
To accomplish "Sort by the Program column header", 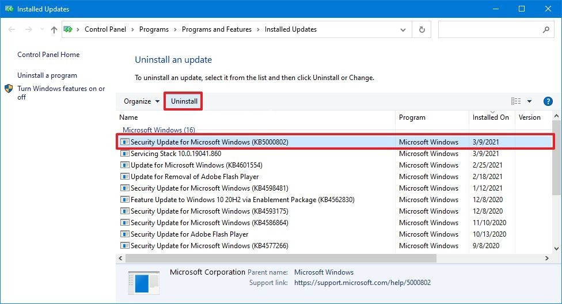I will point(432,117).
